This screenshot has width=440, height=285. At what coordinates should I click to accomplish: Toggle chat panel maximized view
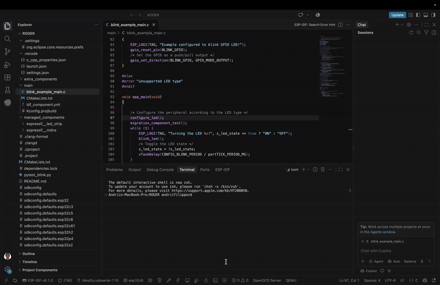(426, 25)
